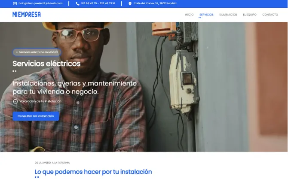Go to the INICIO menu item
The height and width of the screenshot is (179, 288).
pyautogui.click(x=189, y=15)
